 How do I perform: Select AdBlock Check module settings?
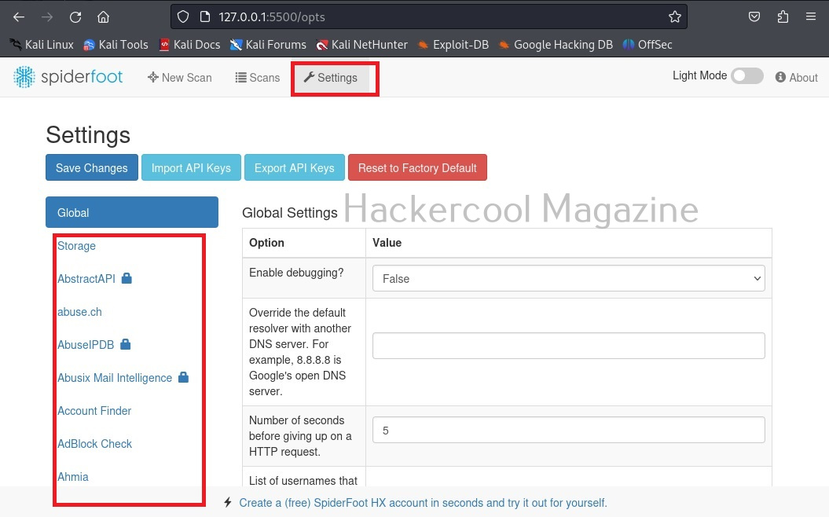[94, 443]
